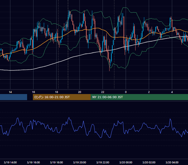Click the 3/20 04:00 time label
Image resolution: width=188 pixels, height=165 pixels.
(172, 162)
